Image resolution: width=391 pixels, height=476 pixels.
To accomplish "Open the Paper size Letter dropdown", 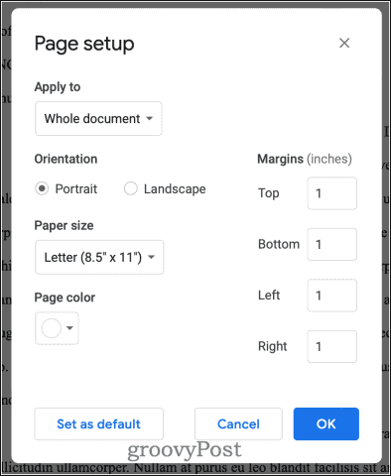I will point(99,257).
